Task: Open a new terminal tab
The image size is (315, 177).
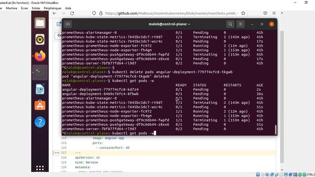Action: click(x=68, y=24)
